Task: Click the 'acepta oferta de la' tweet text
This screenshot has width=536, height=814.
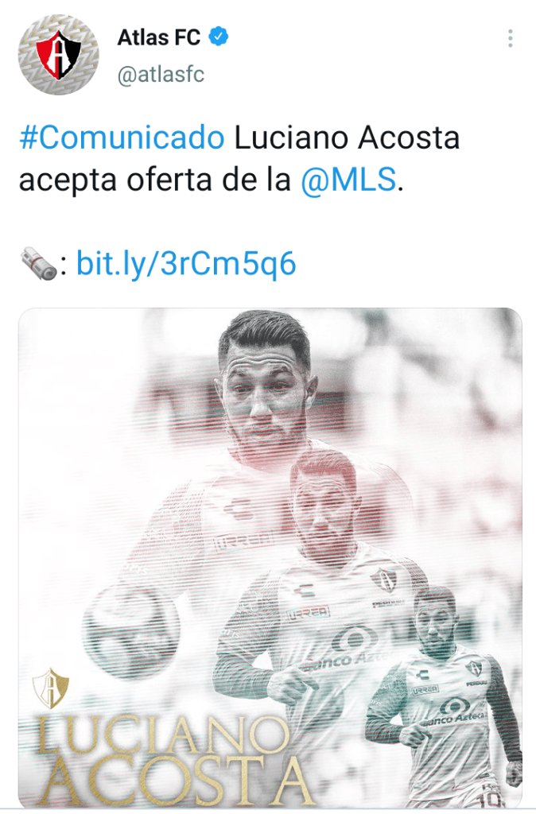Action: pos(155,180)
